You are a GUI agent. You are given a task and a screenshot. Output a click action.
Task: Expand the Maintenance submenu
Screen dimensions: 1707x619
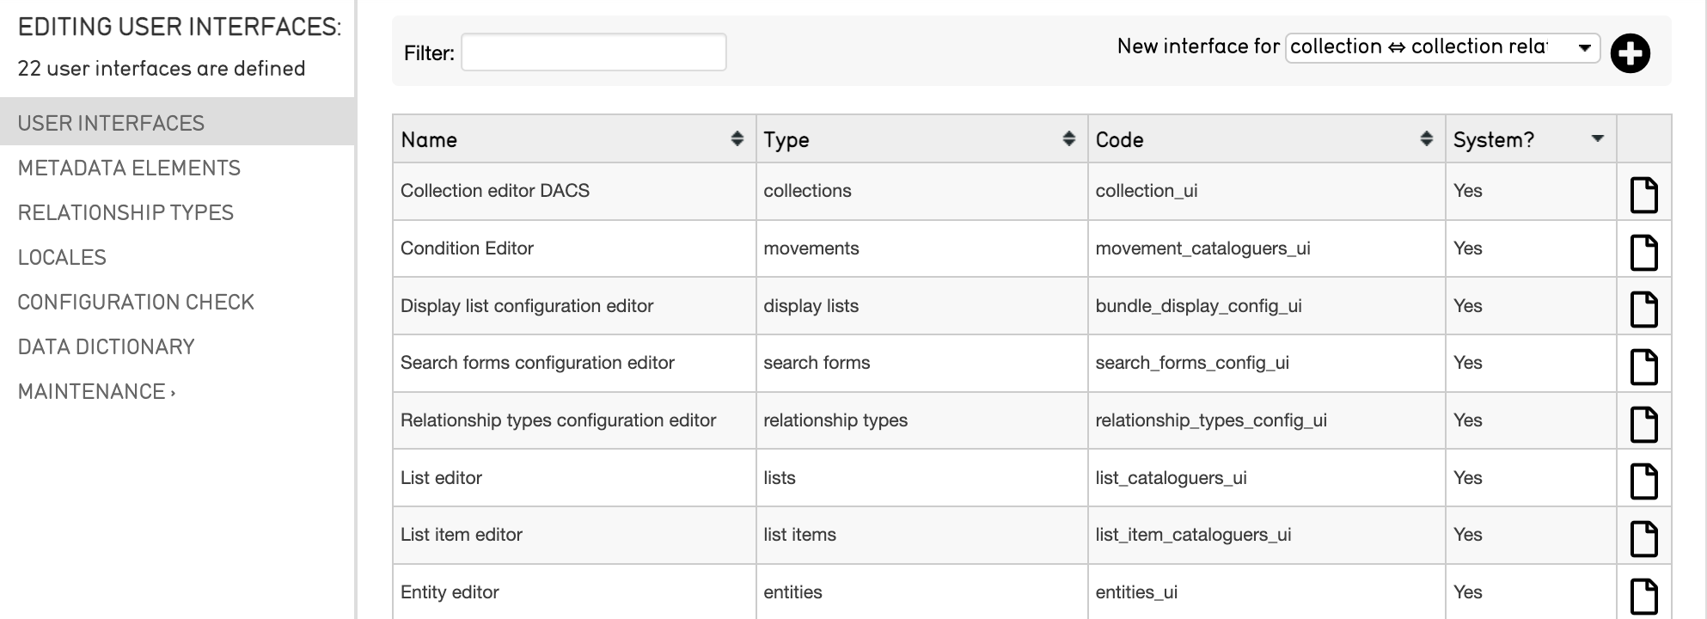coord(96,391)
